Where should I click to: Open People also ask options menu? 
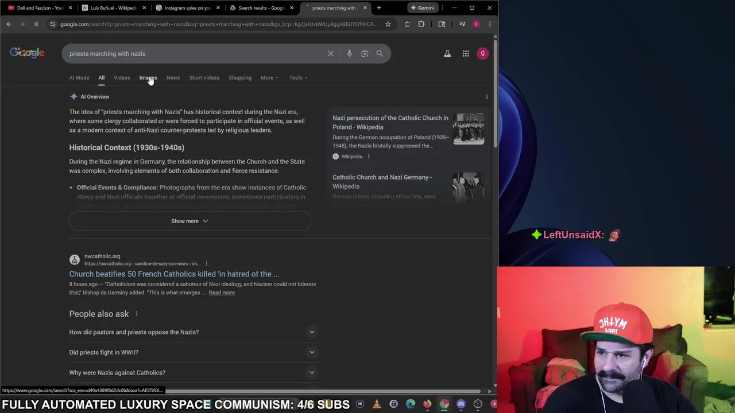point(137,314)
